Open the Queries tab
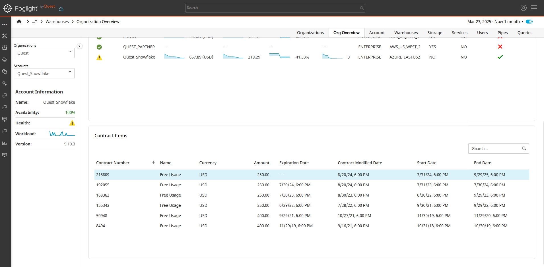This screenshot has width=544, height=267. click(x=525, y=33)
